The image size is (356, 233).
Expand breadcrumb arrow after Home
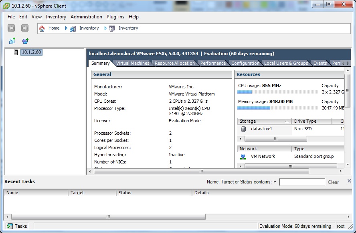pos(66,28)
